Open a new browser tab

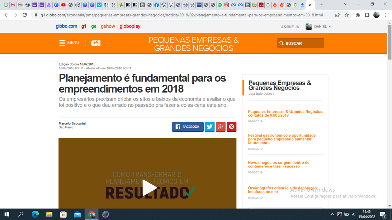pos(321,5)
